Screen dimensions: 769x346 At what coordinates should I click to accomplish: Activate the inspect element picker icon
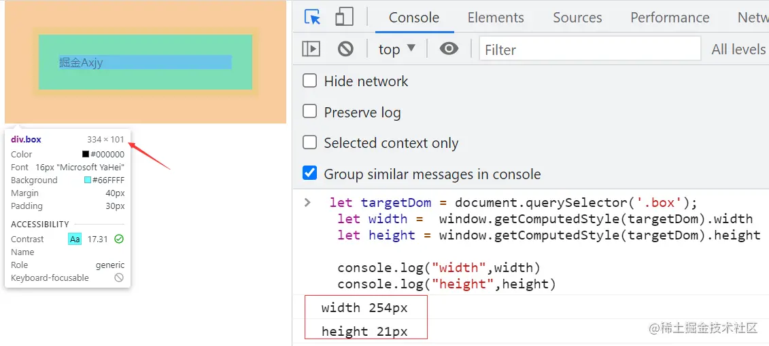tap(312, 17)
